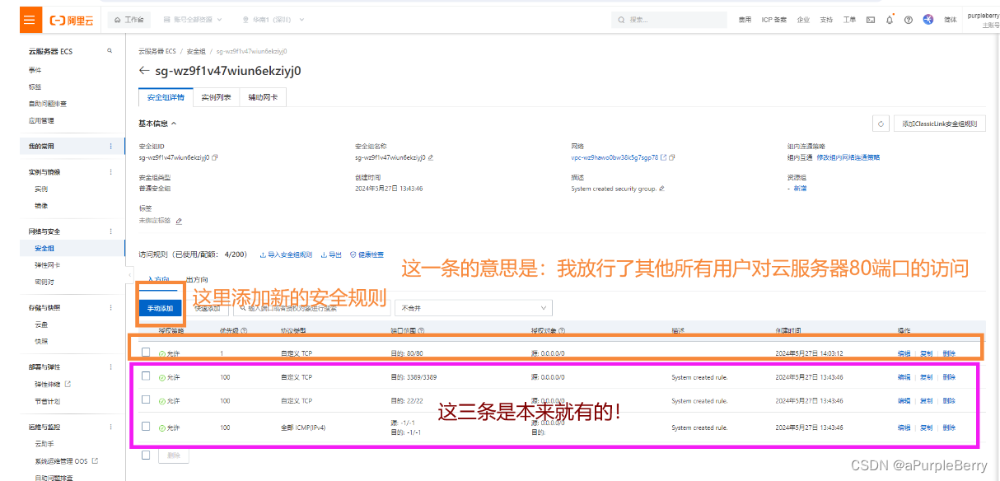Check the checkbox of the port 80 rule
The height and width of the screenshot is (481, 1000).
coord(146,352)
